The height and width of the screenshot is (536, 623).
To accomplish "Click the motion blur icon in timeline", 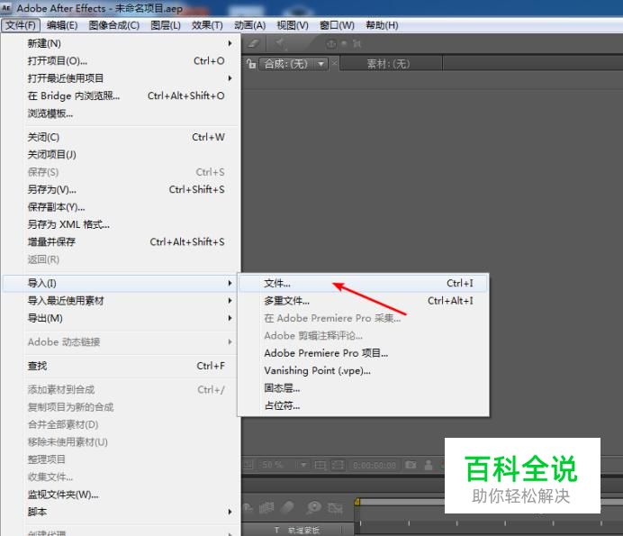I will click(287, 507).
